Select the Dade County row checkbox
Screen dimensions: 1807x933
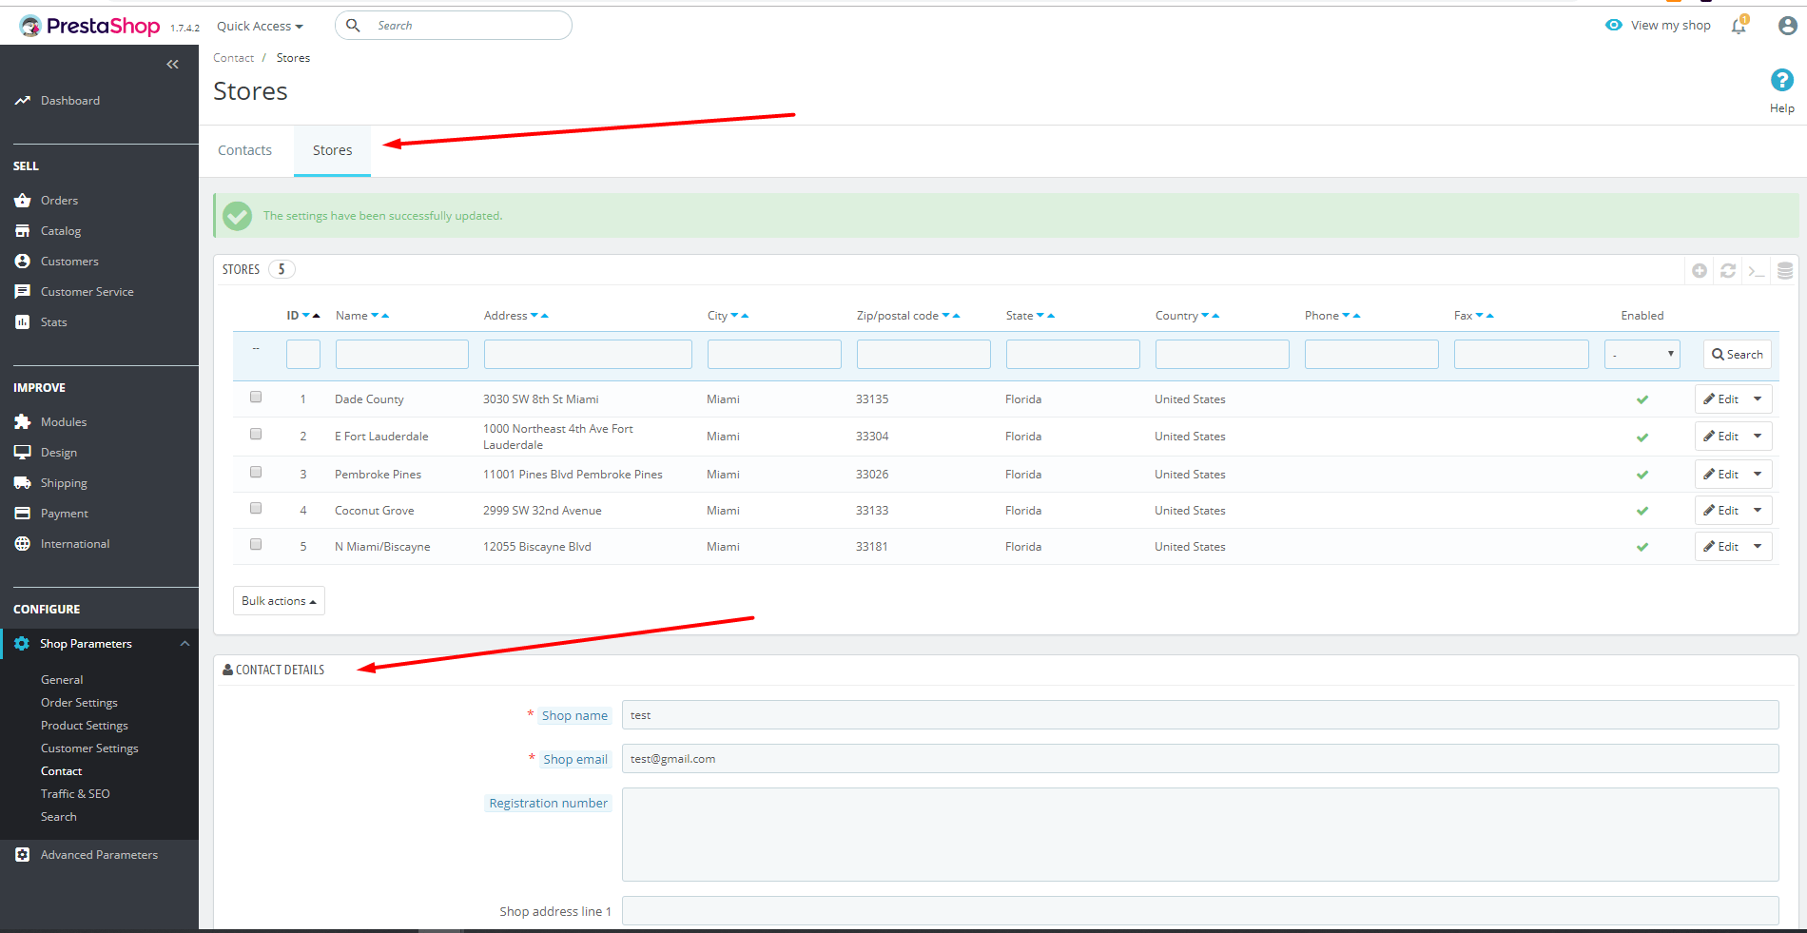pos(256,398)
